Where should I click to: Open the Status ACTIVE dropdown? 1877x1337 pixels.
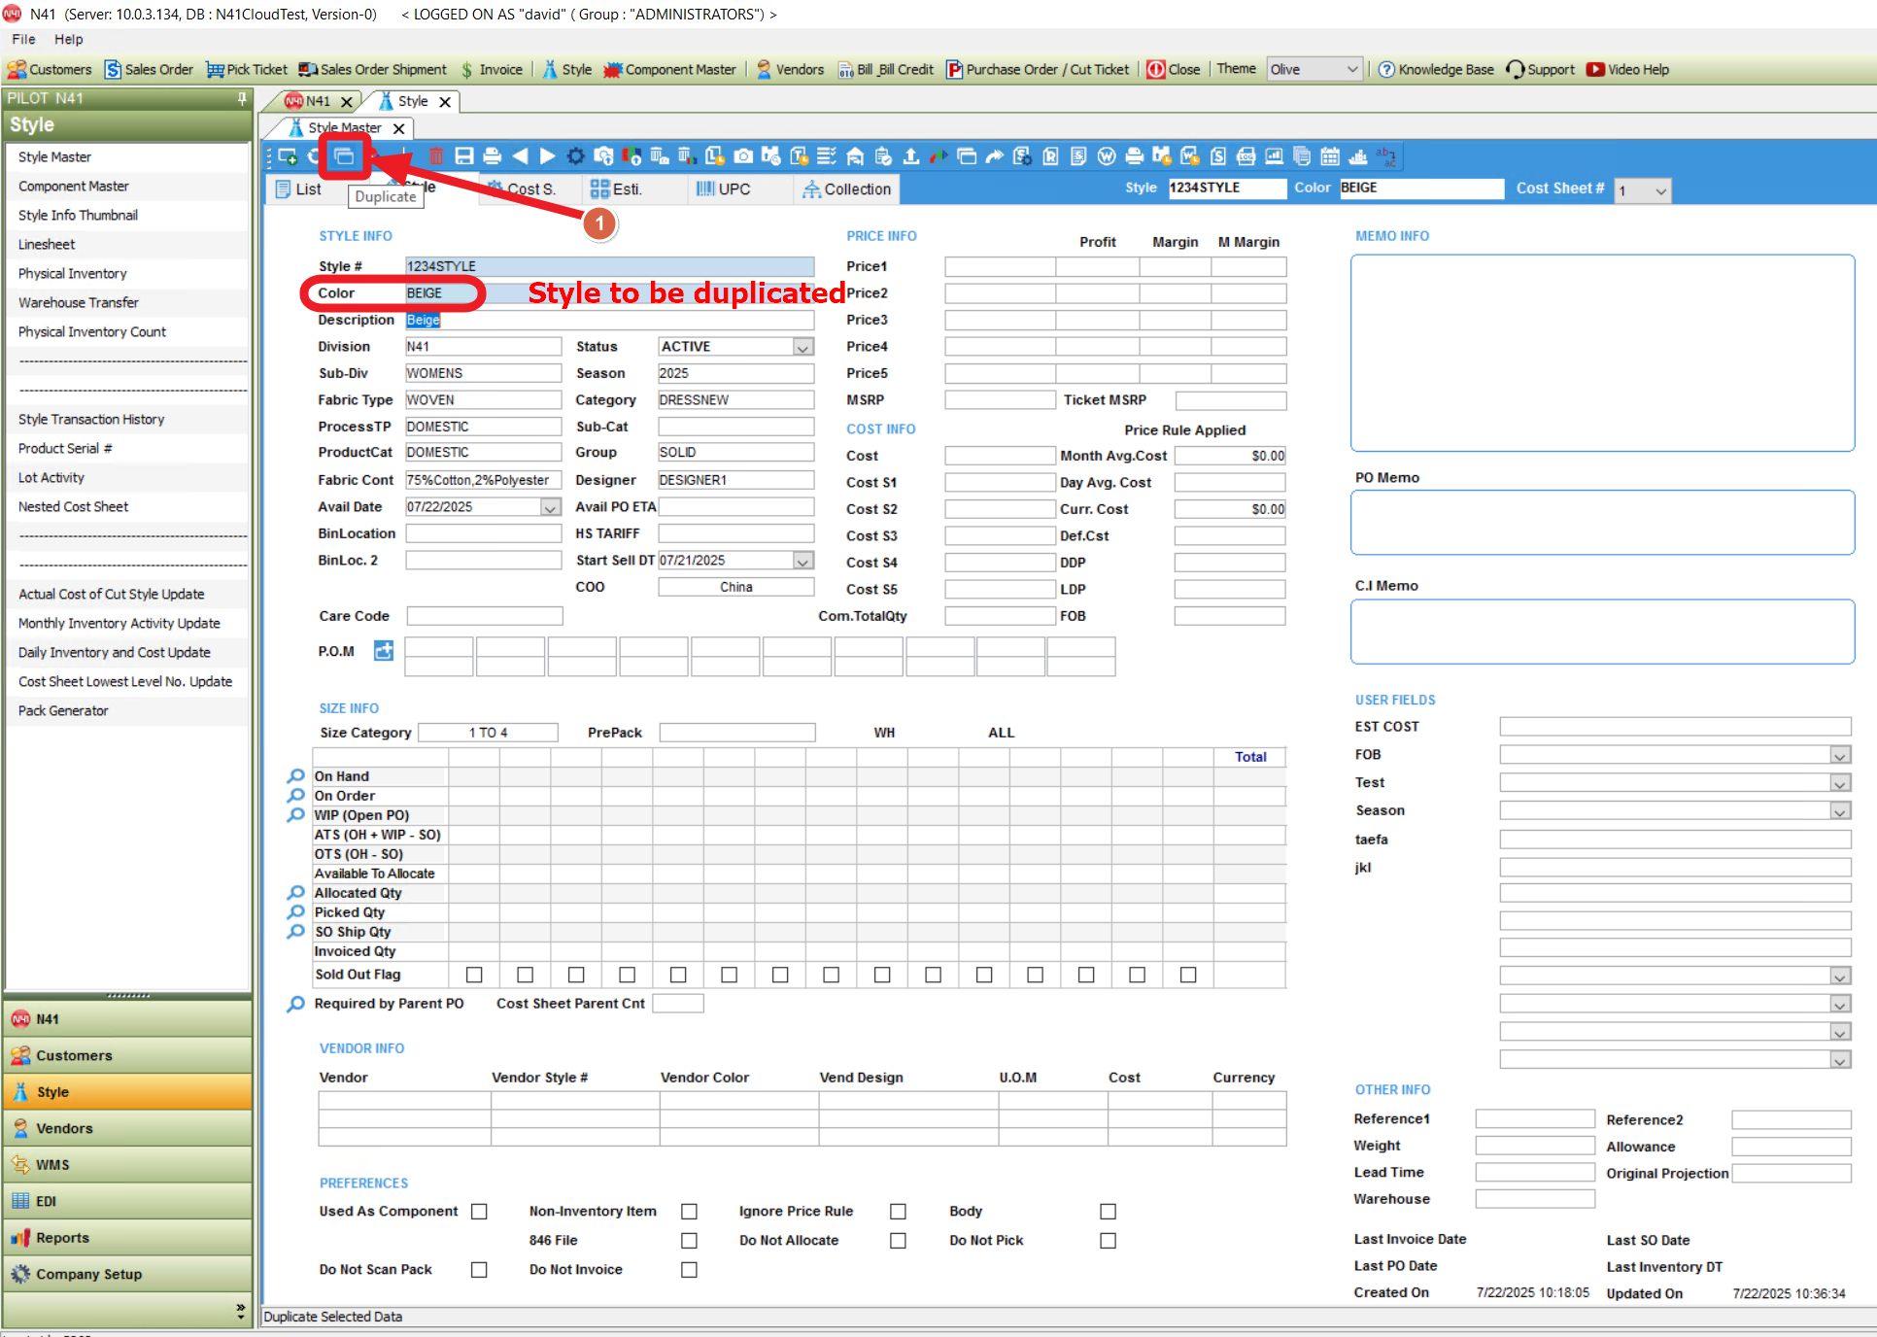pyautogui.click(x=802, y=347)
